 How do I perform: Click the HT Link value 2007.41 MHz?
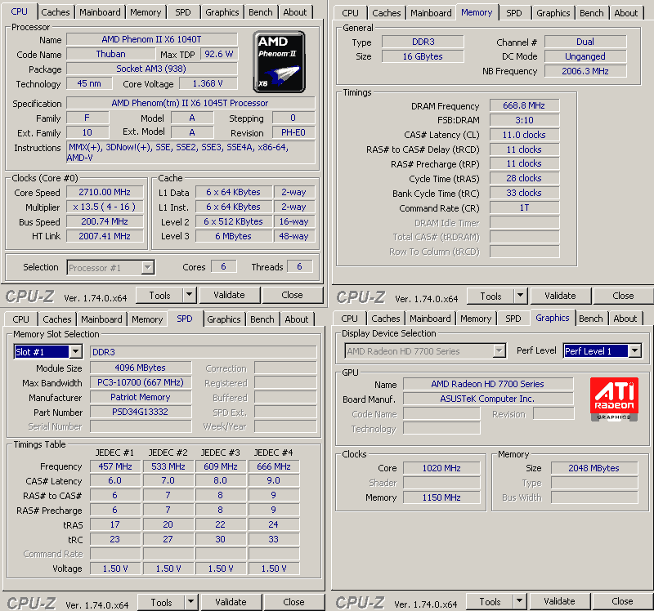[105, 236]
